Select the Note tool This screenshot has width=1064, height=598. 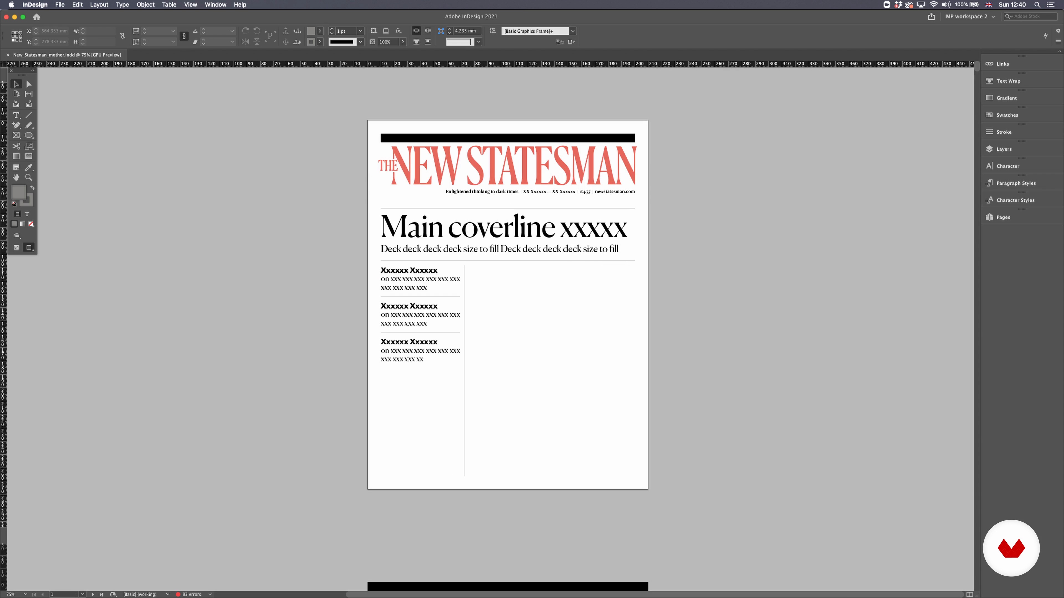(16, 167)
